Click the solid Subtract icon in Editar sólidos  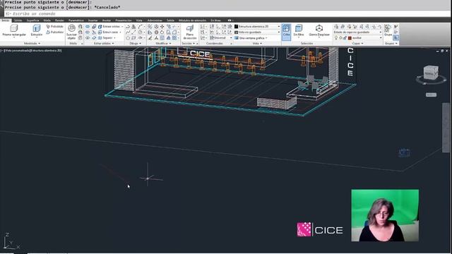88,32
